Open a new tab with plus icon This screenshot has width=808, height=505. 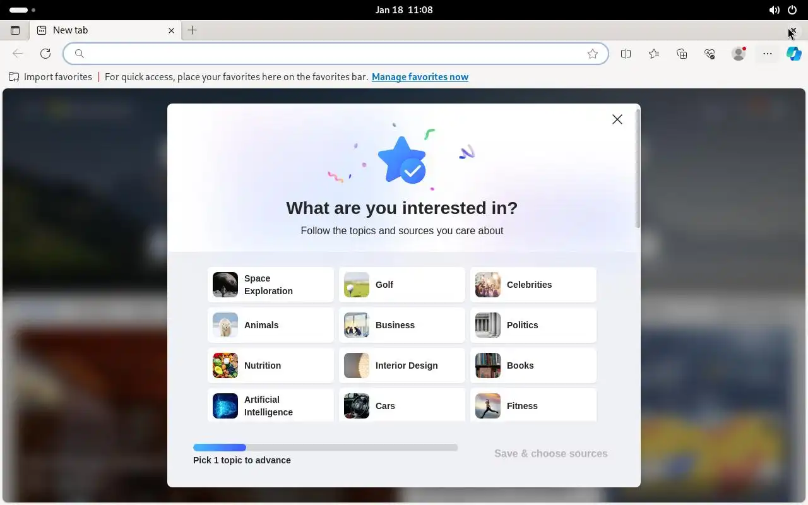[193, 30]
